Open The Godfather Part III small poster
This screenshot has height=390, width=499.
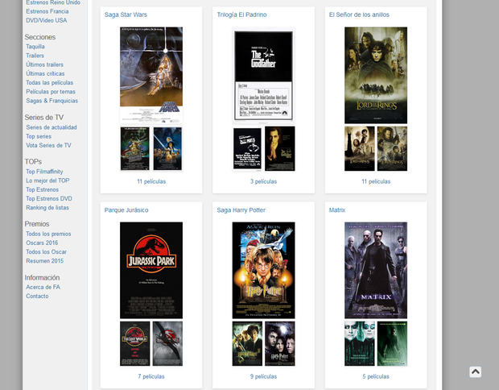(x=280, y=148)
